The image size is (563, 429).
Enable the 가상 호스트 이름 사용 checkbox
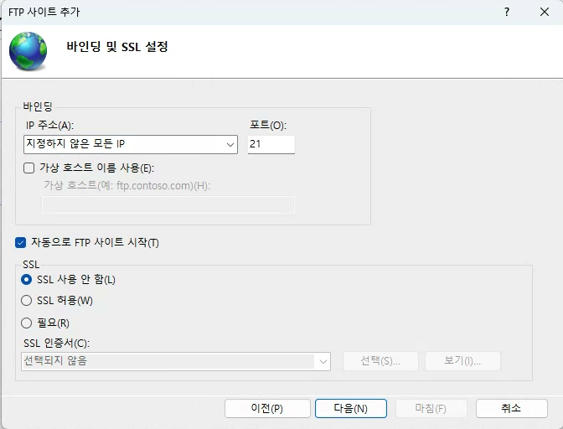tap(28, 168)
